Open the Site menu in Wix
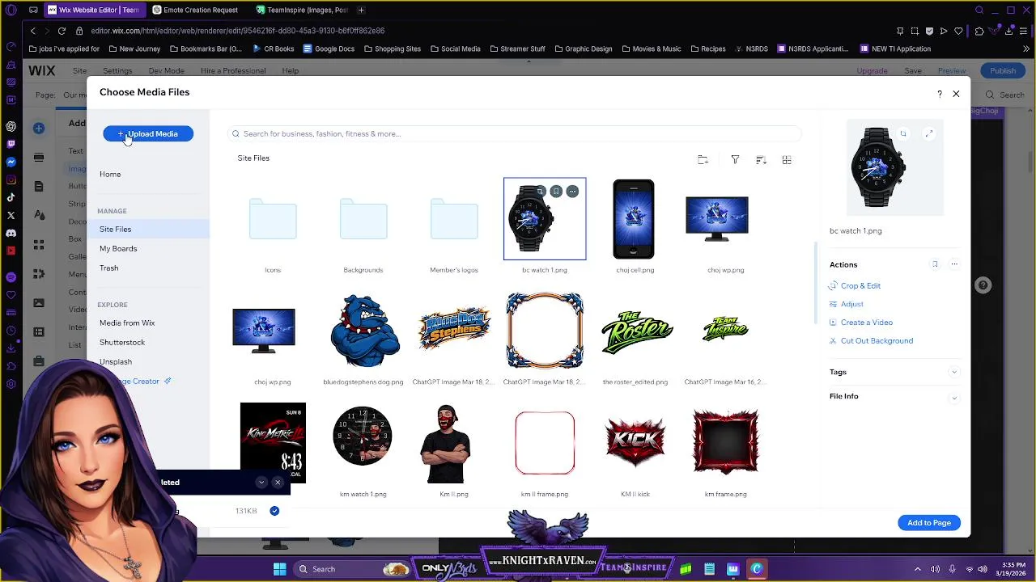The width and height of the screenshot is (1036, 582). pyautogui.click(x=79, y=71)
